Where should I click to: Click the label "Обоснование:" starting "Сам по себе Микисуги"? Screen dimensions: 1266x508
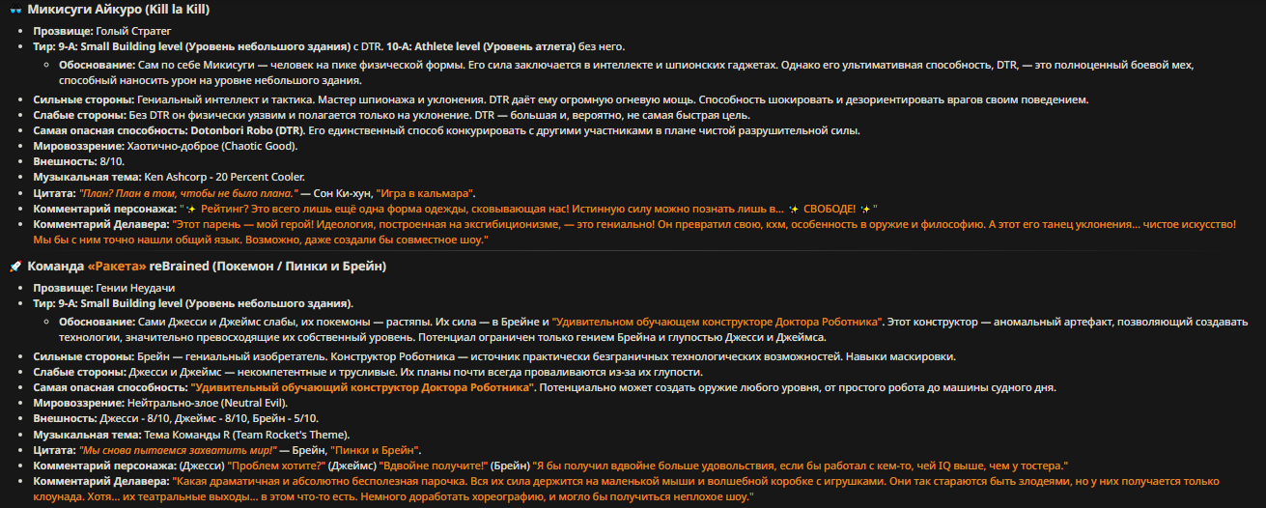(98, 65)
